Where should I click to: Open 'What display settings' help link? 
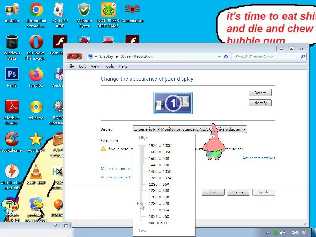(117, 177)
